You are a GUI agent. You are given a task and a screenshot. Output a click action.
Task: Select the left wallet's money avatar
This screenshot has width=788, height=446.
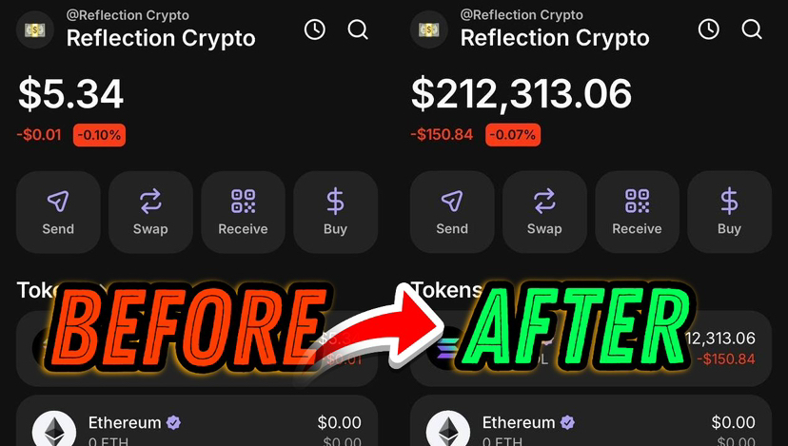(34, 29)
